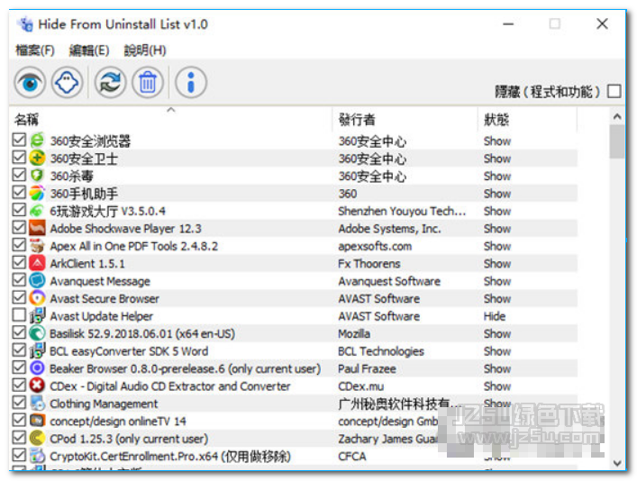Image resolution: width=637 pixels, height=481 pixels.
Task: Click the ghost (hide) toolbar icon
Action: point(67,83)
